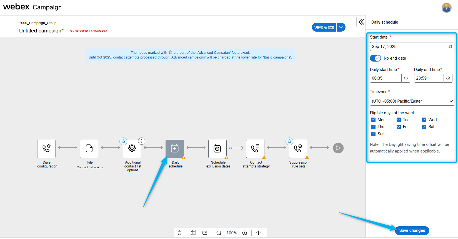
Task: Click the Additional contact list options gear node
Action: pyautogui.click(x=132, y=149)
